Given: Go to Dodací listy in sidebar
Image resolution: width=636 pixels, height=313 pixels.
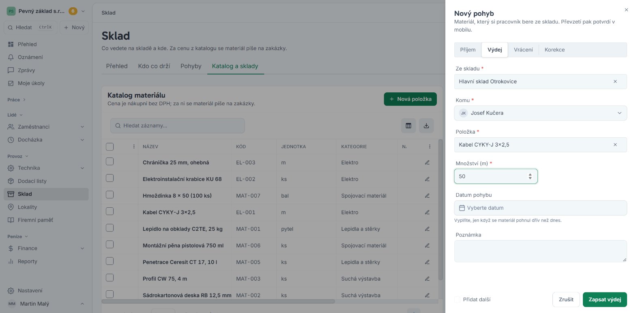Looking at the screenshot, I should point(46,181).
